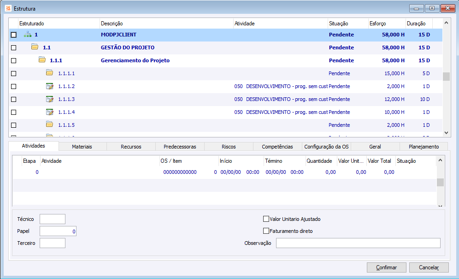This screenshot has height=279, width=459.
Task: Click the folder icon of row 1.1.1.5
Action: (49, 124)
